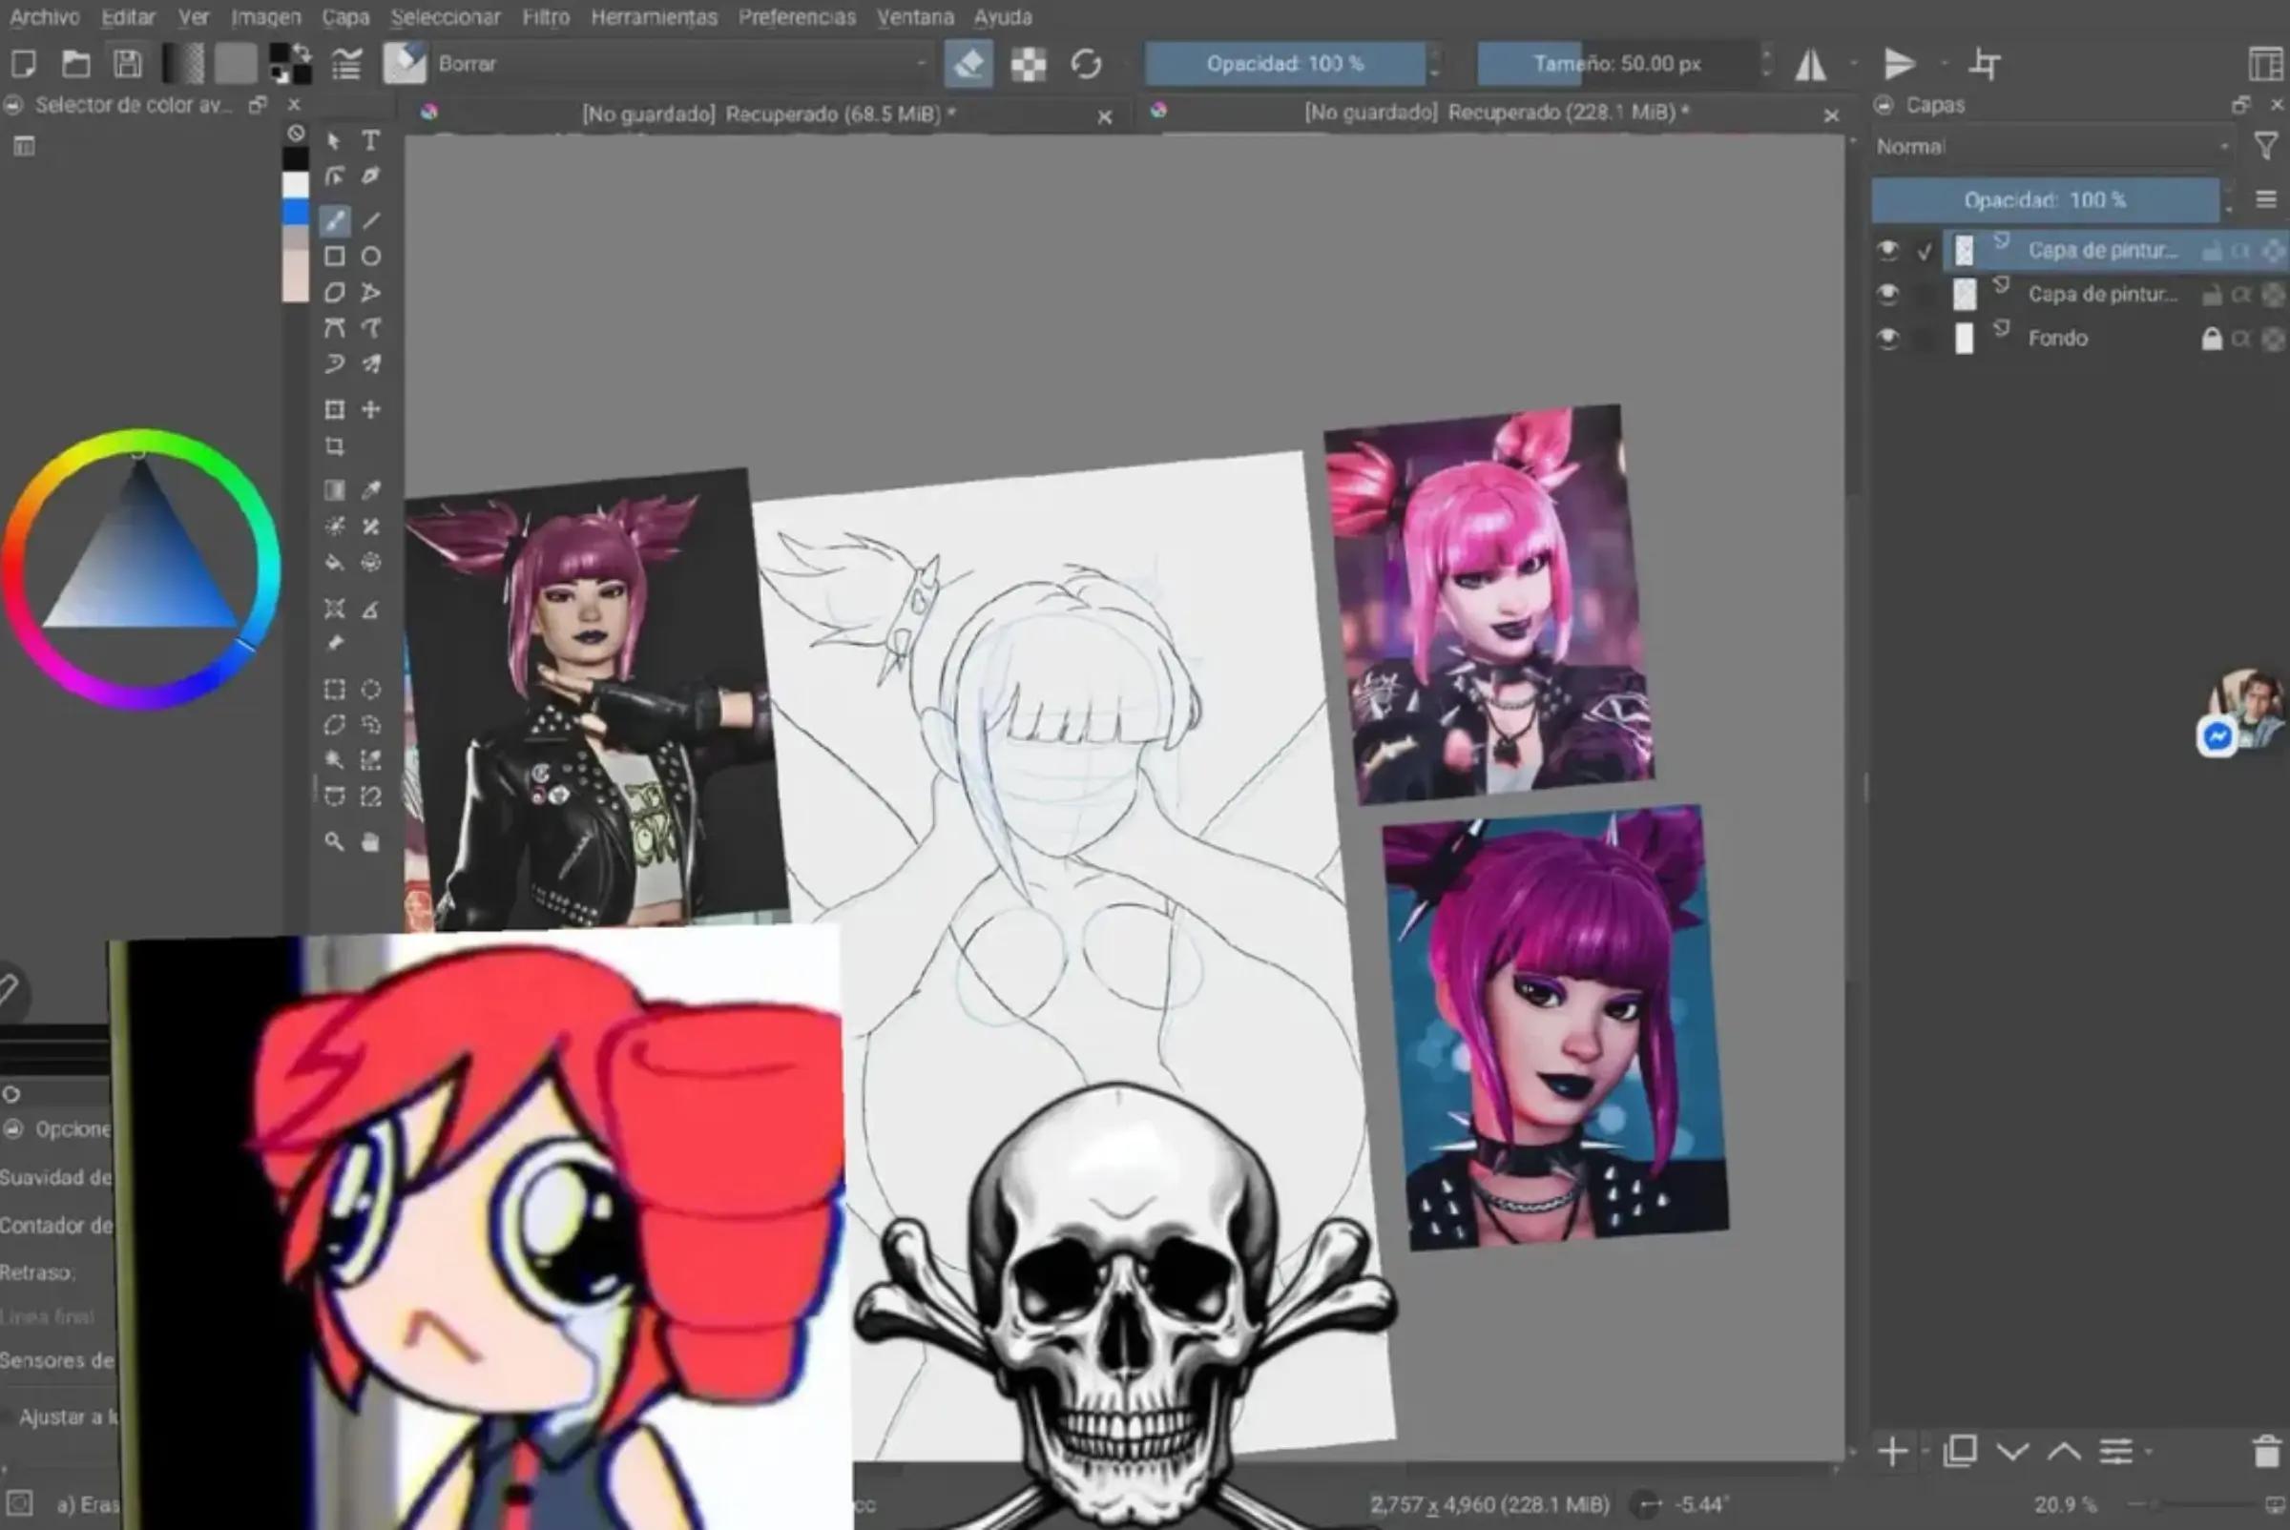This screenshot has height=1530, width=2290.
Task: Click the Opacidad 100 % toolbar slider
Action: point(1284,65)
